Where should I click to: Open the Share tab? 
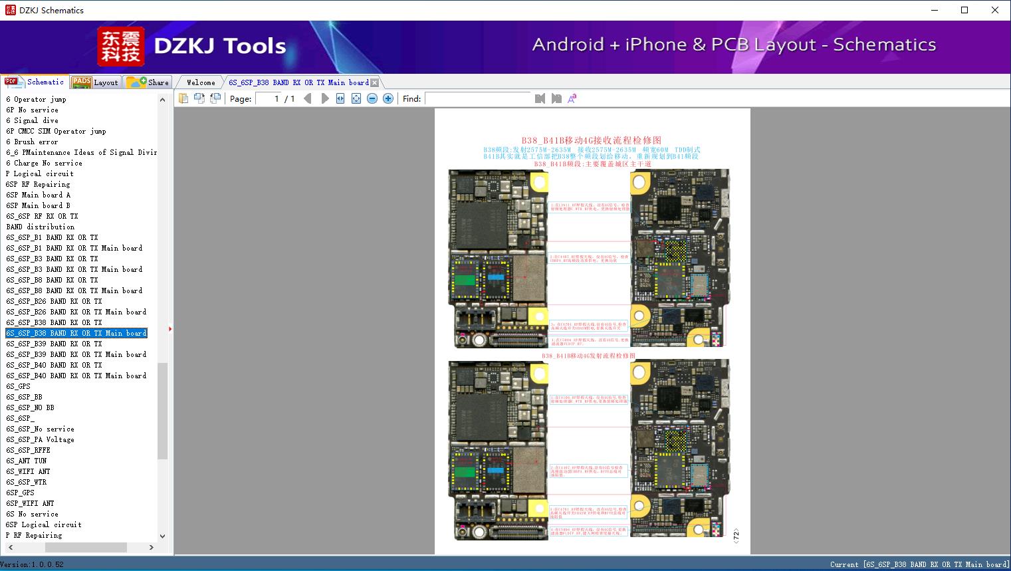click(x=148, y=82)
